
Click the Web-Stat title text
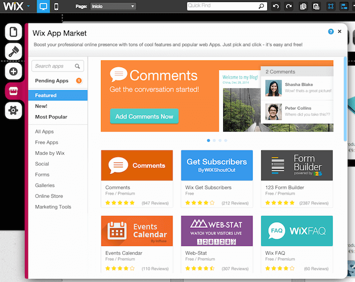(196, 253)
